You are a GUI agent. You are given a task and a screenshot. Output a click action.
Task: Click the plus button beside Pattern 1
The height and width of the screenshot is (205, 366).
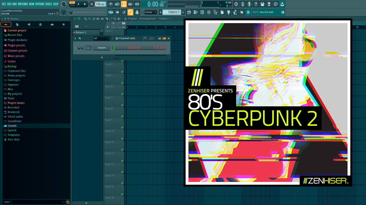coord(183,12)
